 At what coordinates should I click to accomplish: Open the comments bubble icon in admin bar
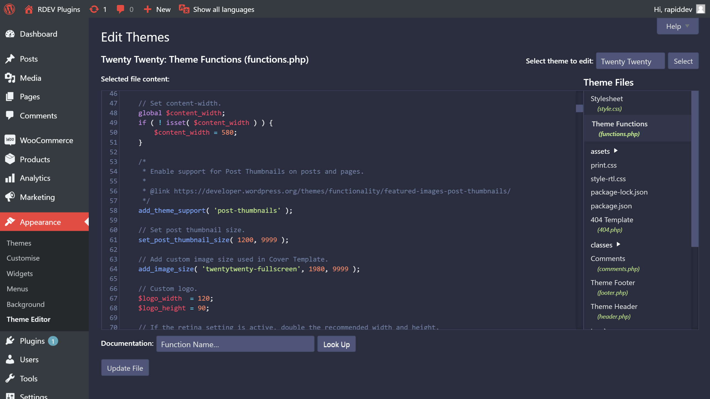click(x=120, y=9)
